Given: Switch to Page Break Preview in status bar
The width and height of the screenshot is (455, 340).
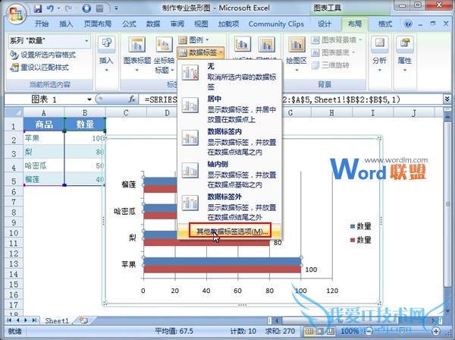Looking at the screenshot, I should click(330, 331).
